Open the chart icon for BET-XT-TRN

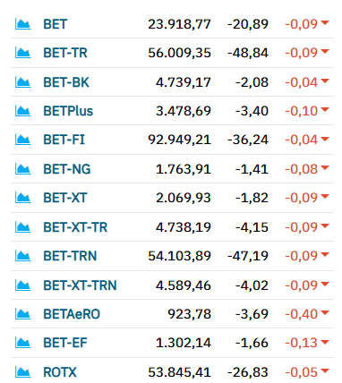22,285
